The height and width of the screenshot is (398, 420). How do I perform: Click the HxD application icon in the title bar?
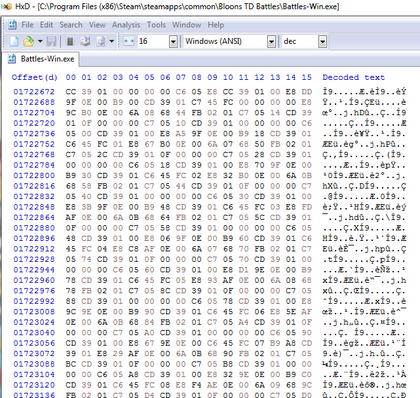tap(7, 7)
